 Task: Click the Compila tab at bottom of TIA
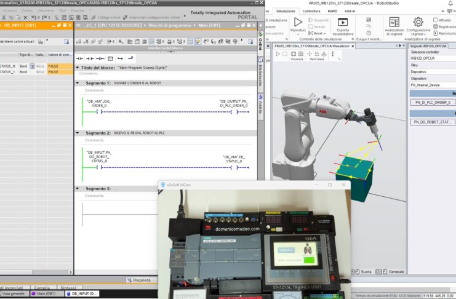pyautogui.click(x=42, y=287)
